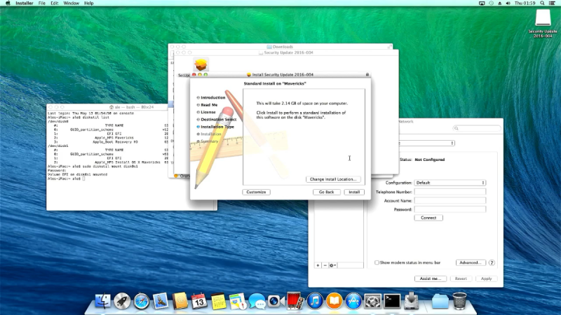Screen dimensions: 561x315
Task: Open Safari from the Dock
Action: [x=142, y=301]
